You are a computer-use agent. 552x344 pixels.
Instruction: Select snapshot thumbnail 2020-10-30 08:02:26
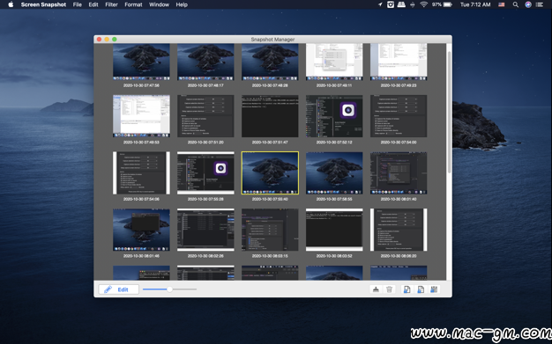pos(205,230)
